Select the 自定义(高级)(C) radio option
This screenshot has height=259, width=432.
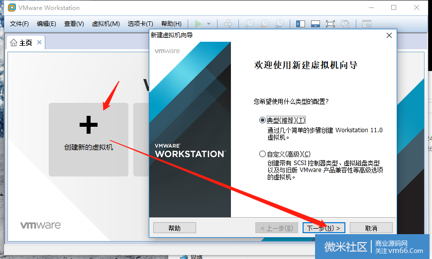pos(262,154)
